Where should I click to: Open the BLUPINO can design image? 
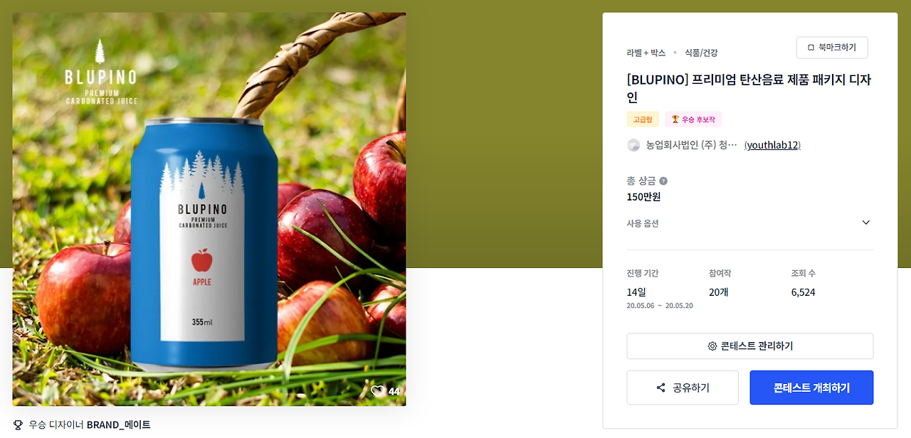pos(209,209)
